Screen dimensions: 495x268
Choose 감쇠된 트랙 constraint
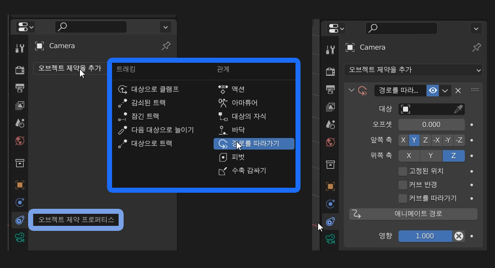(148, 103)
